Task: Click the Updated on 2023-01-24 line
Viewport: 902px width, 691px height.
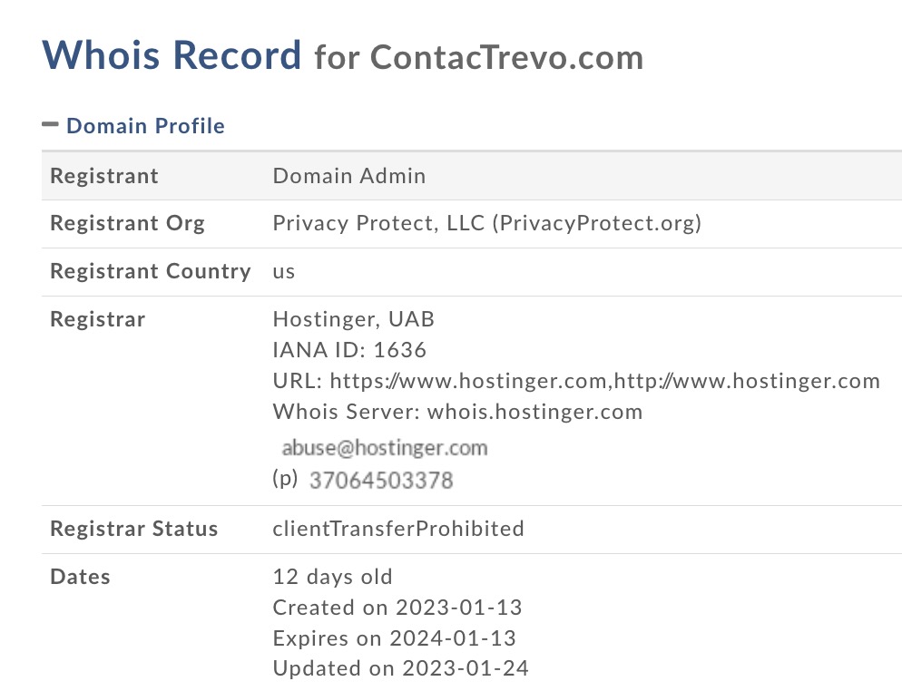Action: 400,669
